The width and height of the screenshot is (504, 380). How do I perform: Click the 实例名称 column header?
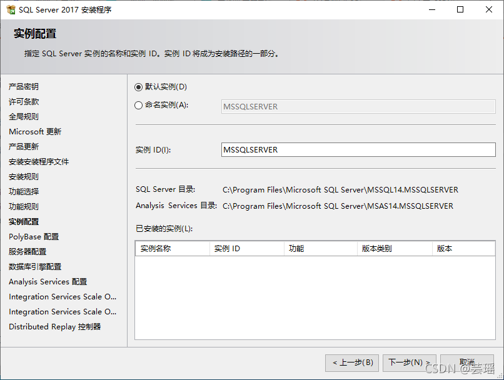tap(173, 249)
